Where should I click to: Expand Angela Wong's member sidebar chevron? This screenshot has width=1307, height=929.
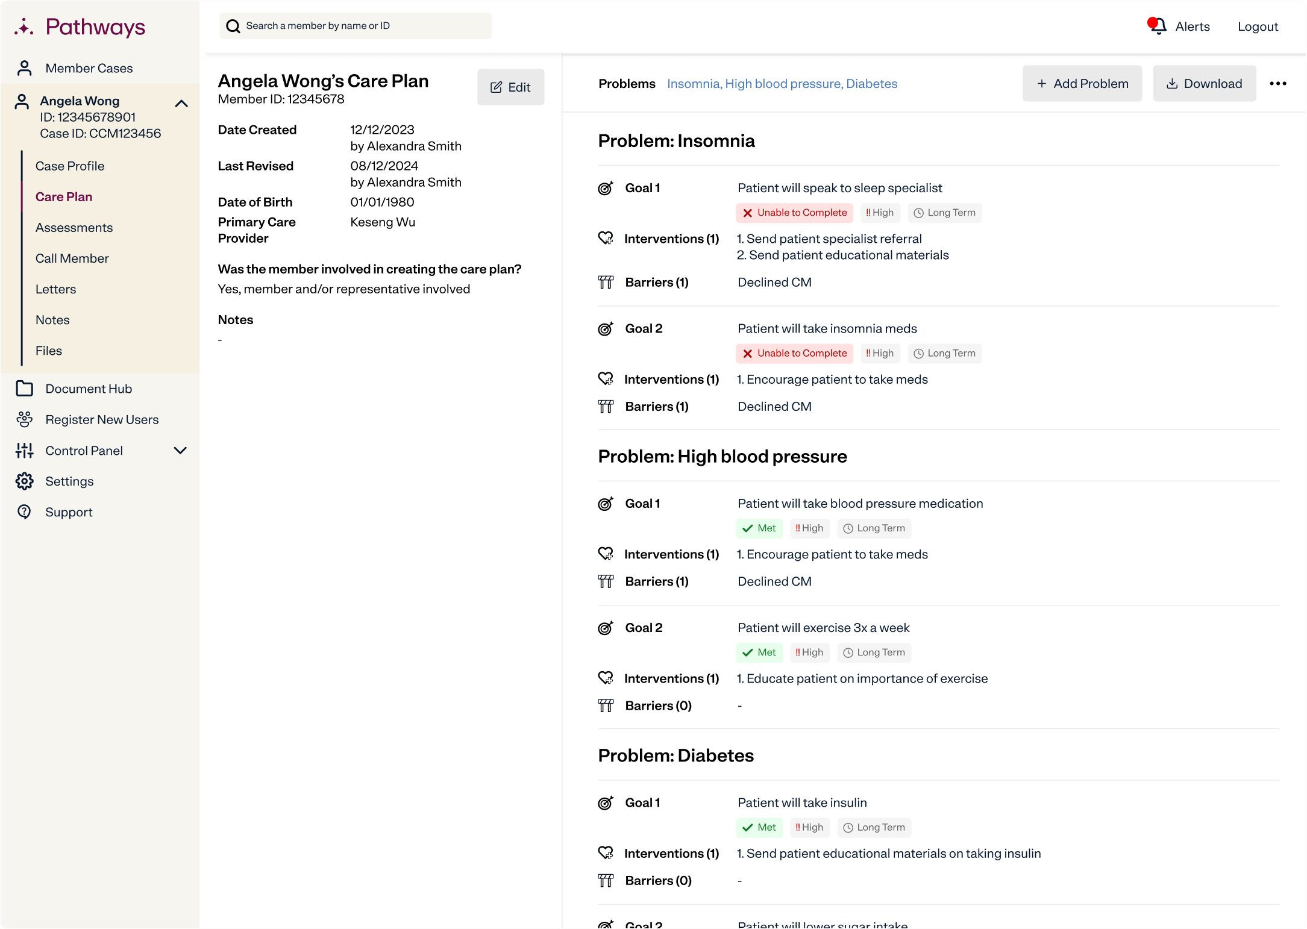[181, 102]
